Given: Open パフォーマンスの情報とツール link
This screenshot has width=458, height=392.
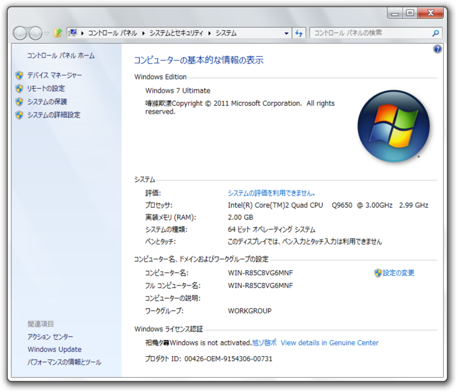Looking at the screenshot, I should coord(64,362).
